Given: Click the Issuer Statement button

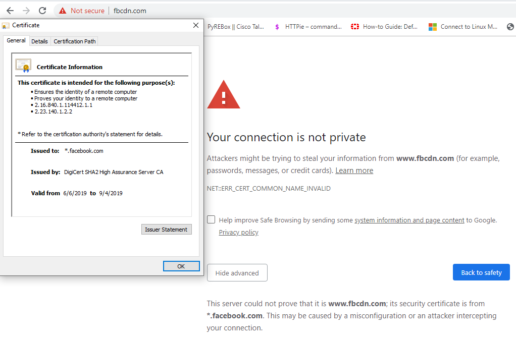Looking at the screenshot, I should pyautogui.click(x=166, y=230).
